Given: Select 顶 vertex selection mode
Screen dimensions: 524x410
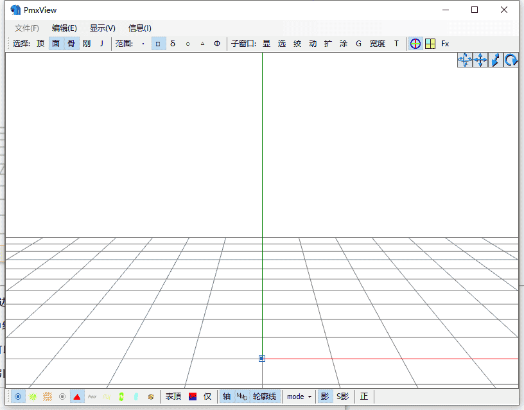Looking at the screenshot, I should (40, 43).
